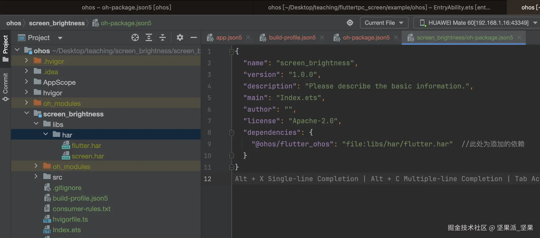Expand the .idea folder

[26, 71]
